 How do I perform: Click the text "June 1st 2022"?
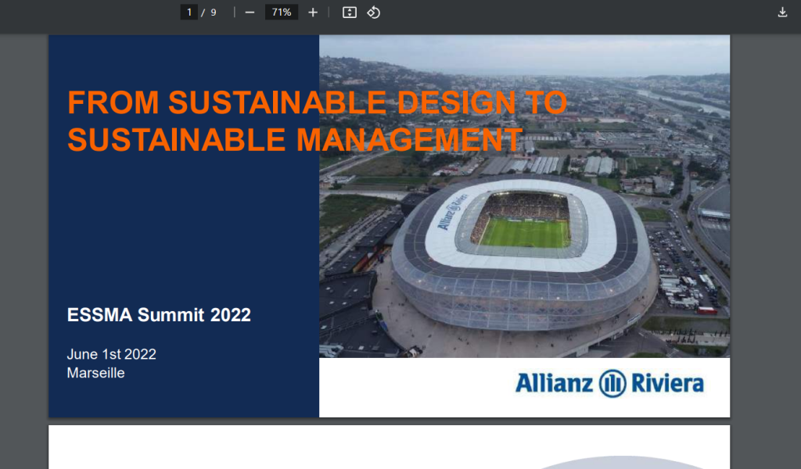(x=111, y=354)
